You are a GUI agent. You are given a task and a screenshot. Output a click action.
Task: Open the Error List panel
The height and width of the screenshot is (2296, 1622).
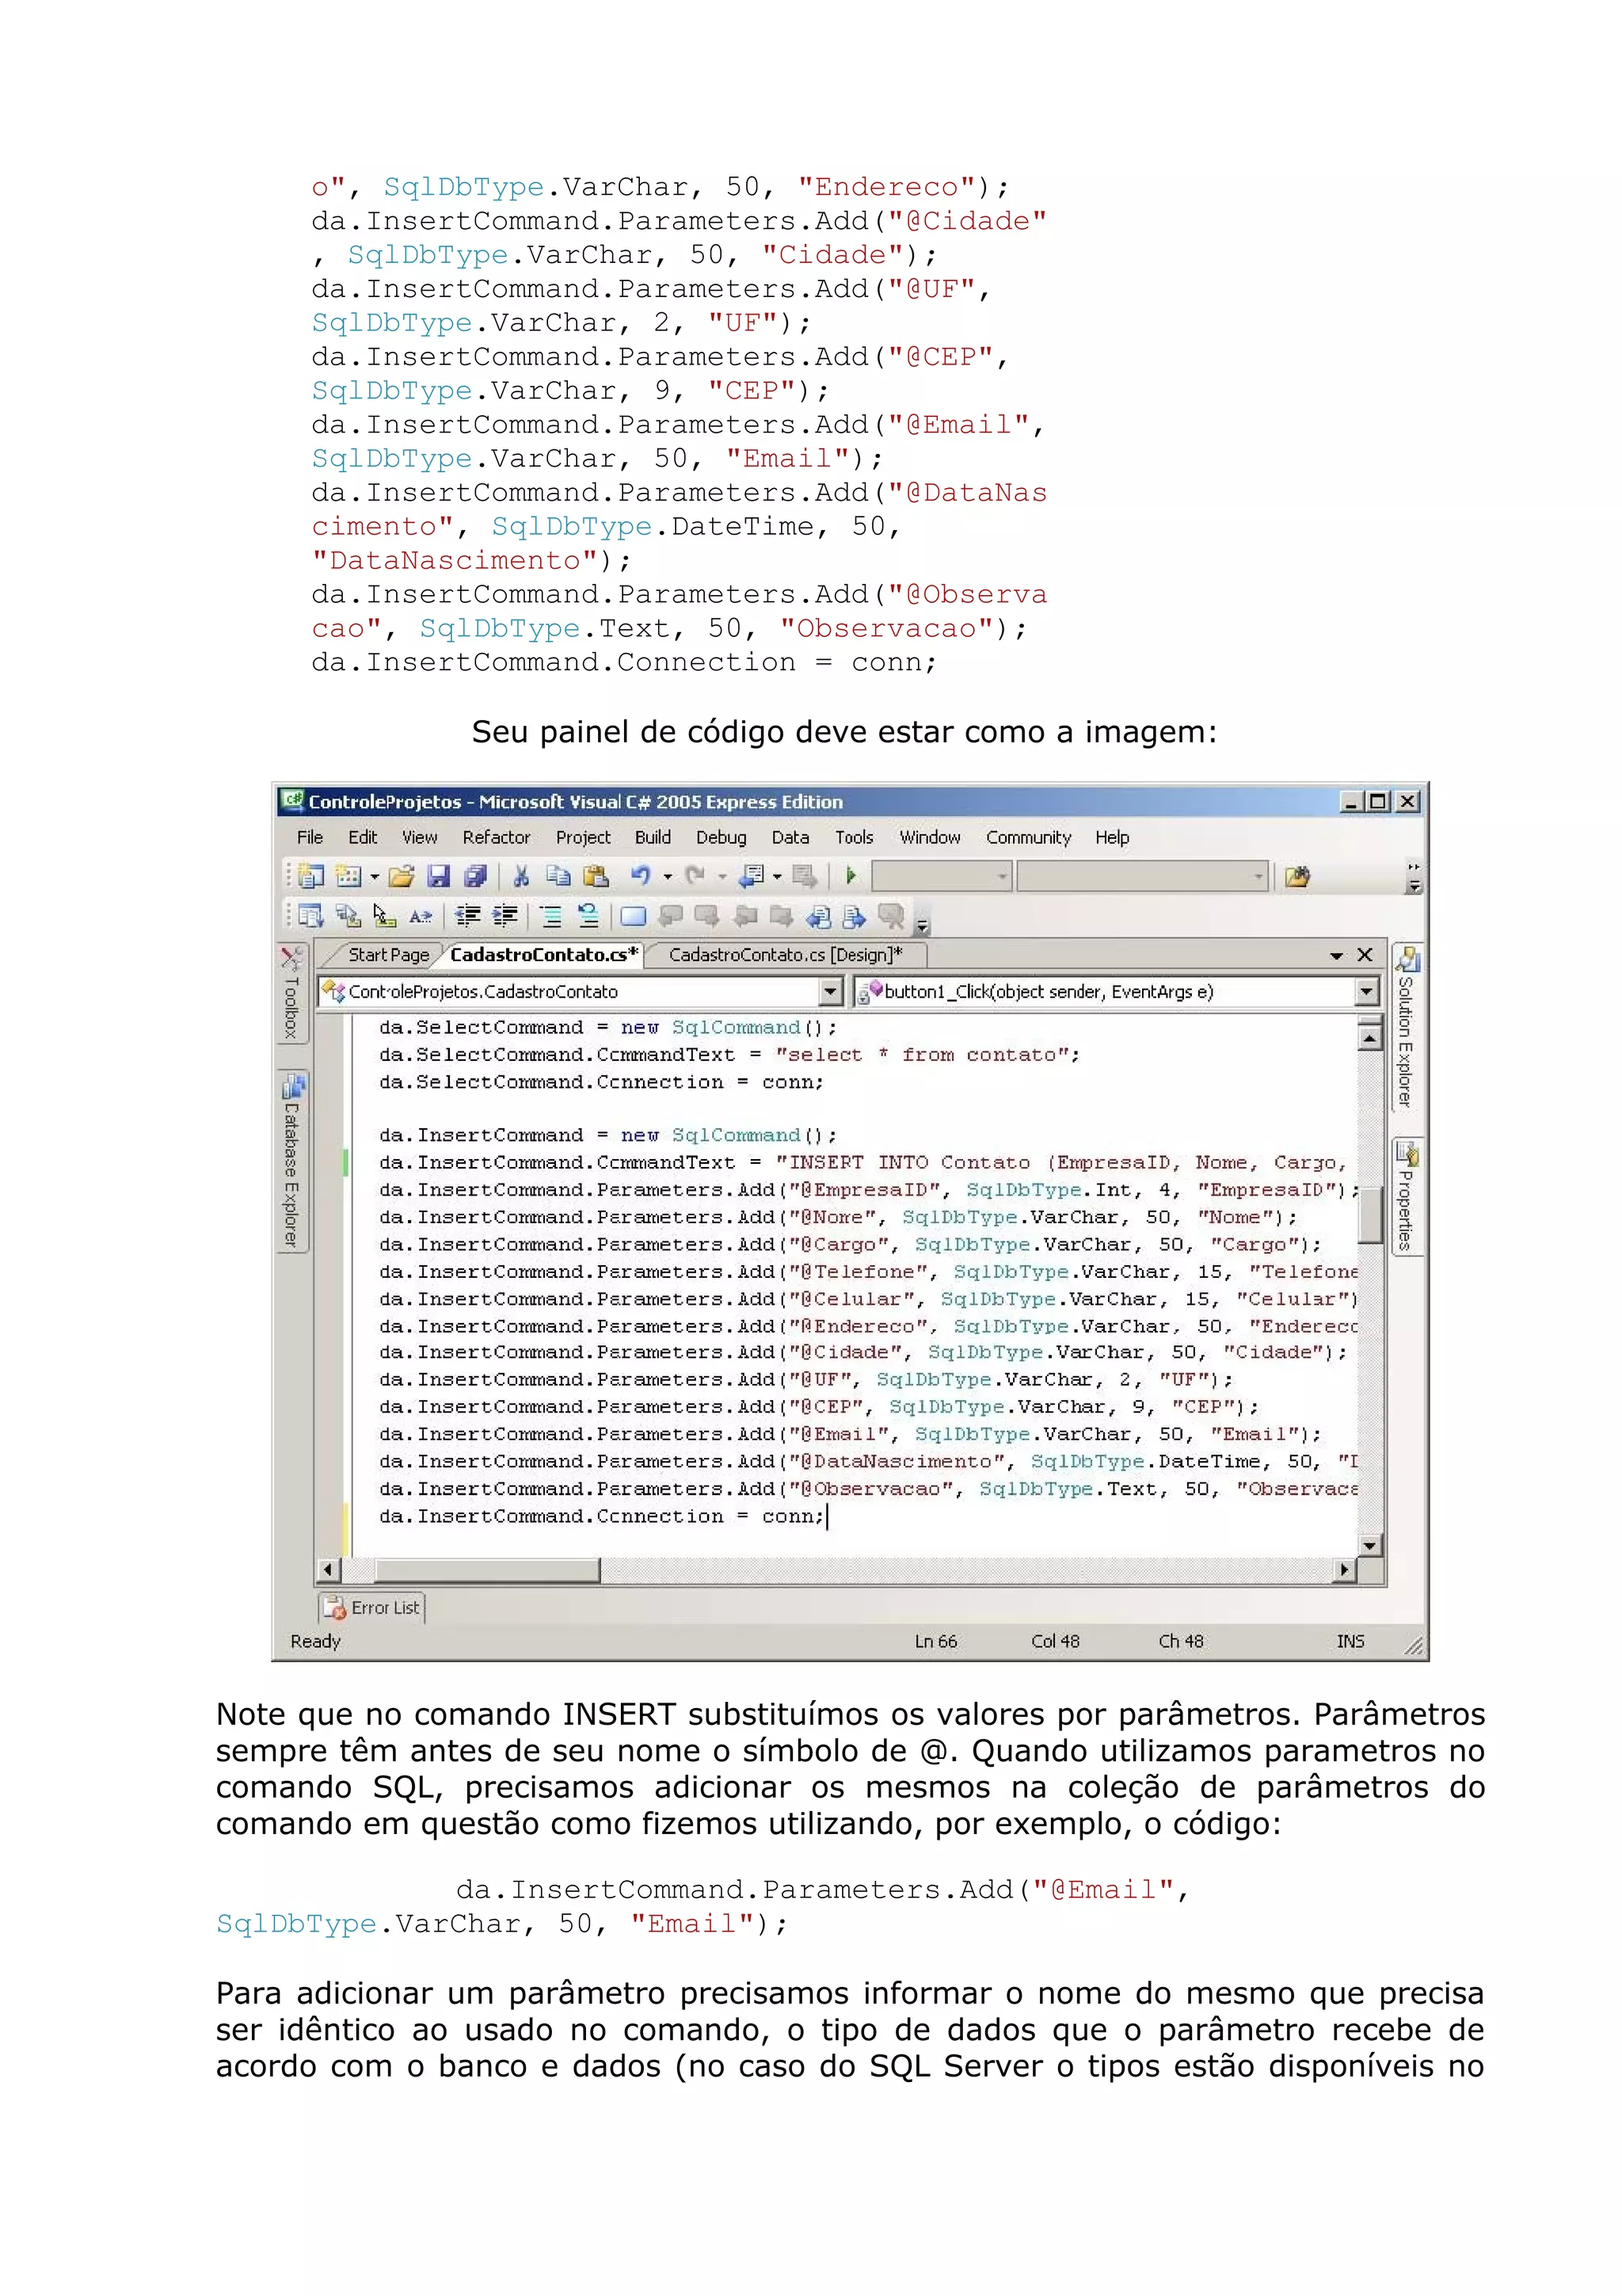(373, 1608)
